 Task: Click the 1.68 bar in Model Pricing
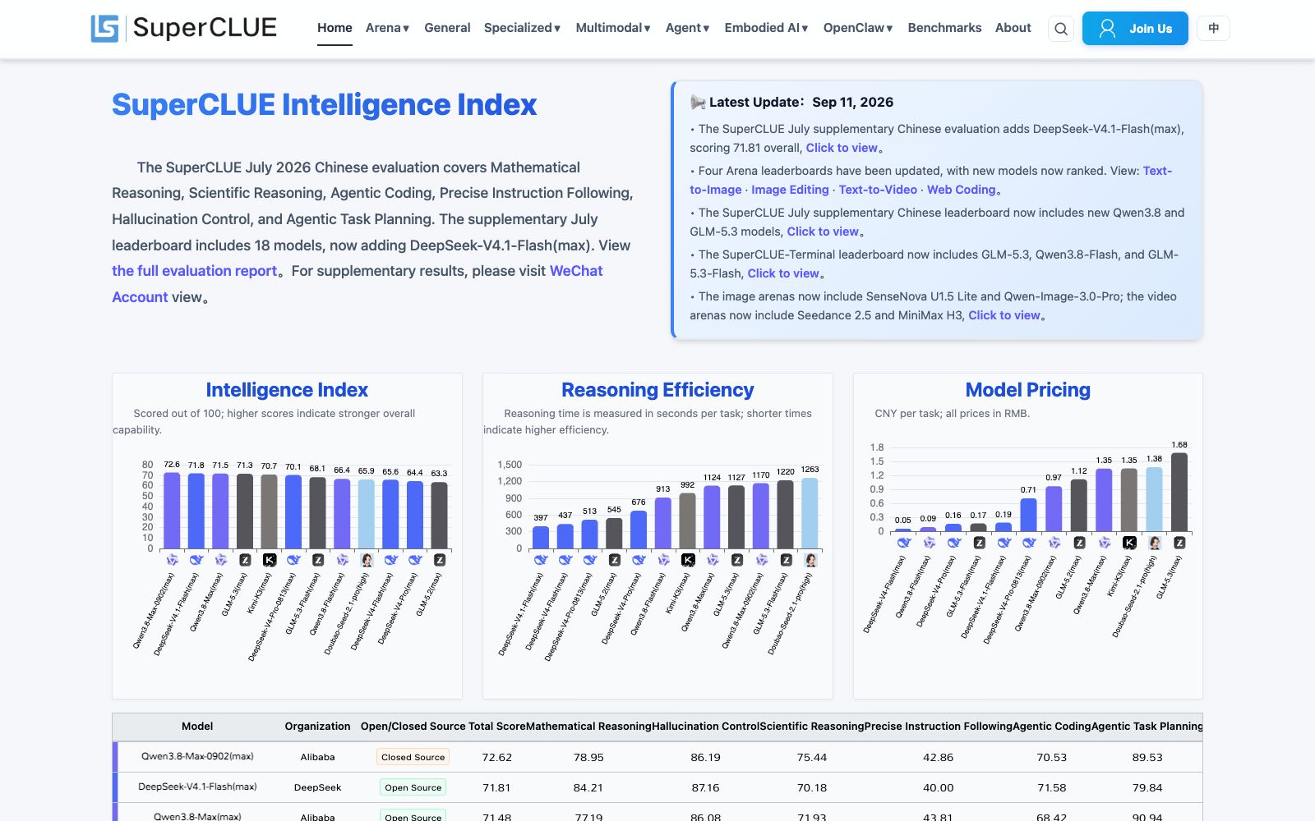tap(1179, 492)
